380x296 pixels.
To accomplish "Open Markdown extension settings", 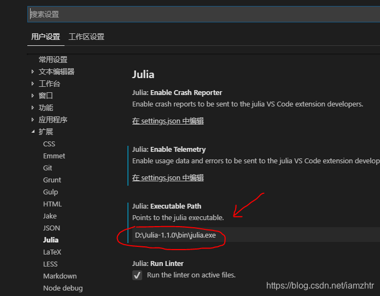I will point(60,276).
